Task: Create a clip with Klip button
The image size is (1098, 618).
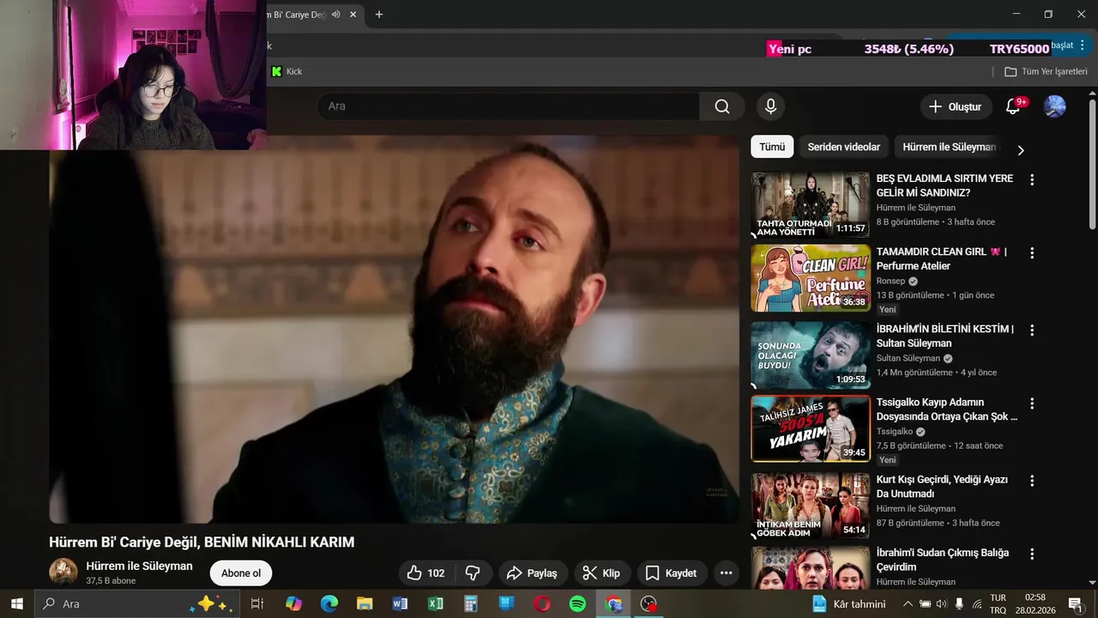Action: click(601, 573)
